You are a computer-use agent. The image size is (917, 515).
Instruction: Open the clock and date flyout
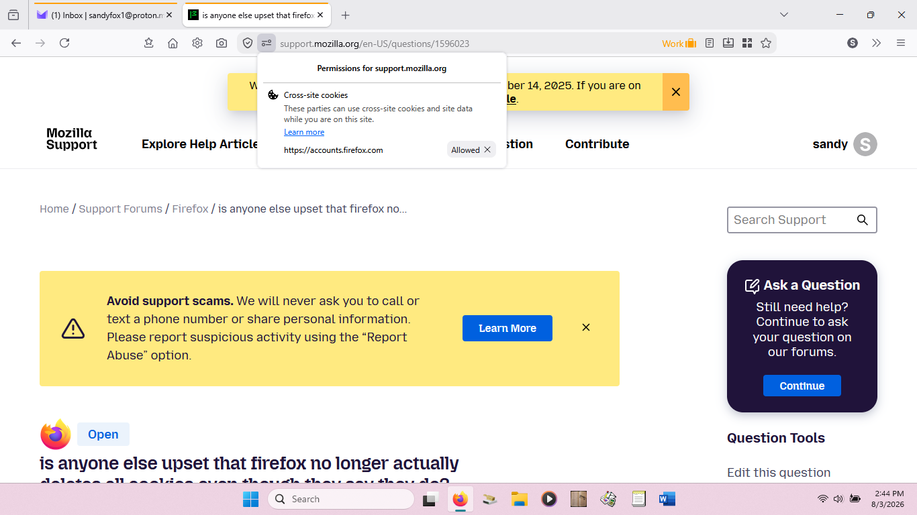pos(887,499)
